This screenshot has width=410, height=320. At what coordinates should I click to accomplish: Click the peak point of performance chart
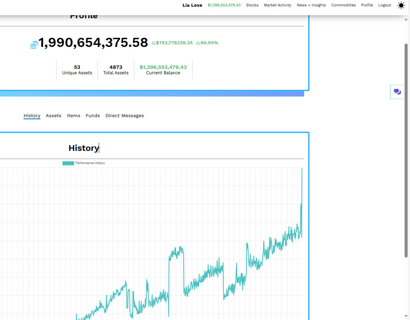[302, 169]
